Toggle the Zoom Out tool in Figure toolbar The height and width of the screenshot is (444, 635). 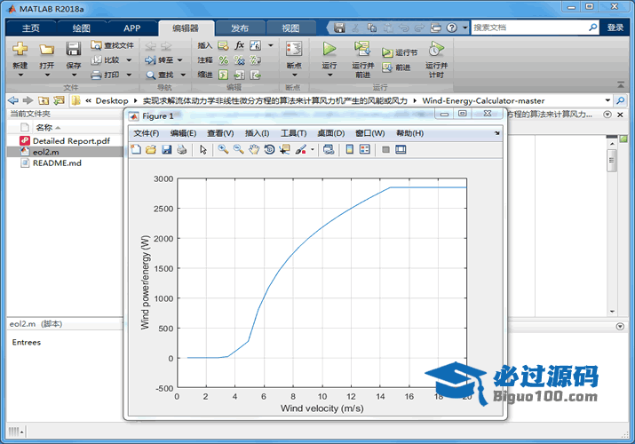pos(238,150)
